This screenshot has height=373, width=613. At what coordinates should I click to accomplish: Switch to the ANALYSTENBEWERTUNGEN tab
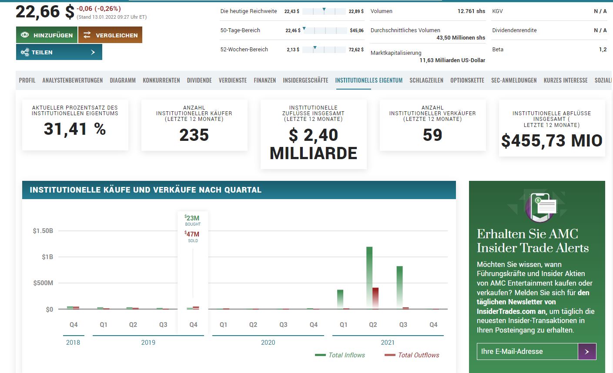pyautogui.click(x=73, y=80)
